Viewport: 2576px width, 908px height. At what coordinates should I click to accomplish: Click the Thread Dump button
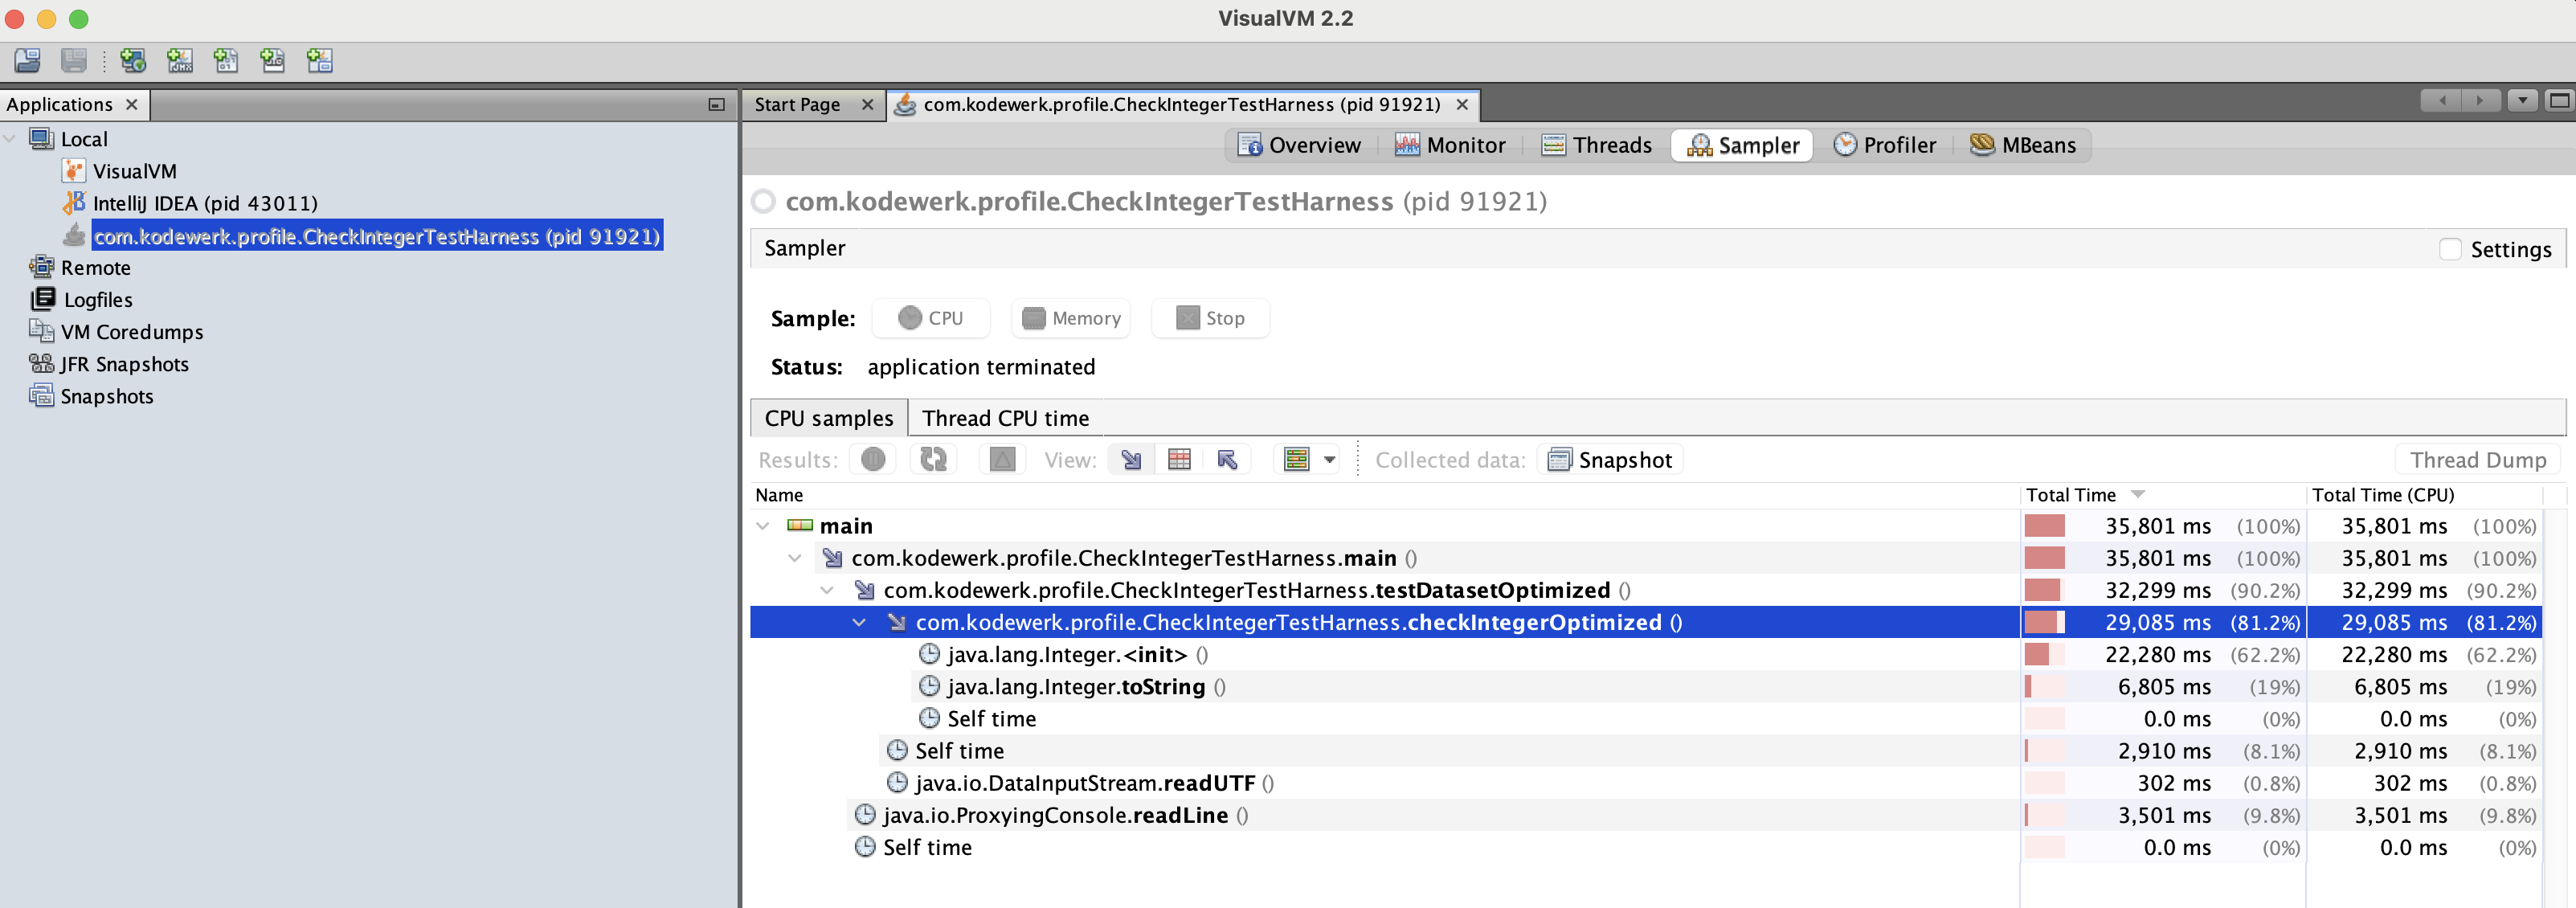2477,460
